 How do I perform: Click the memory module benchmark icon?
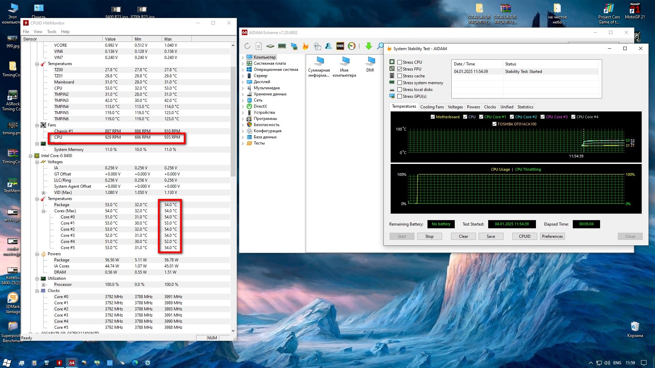tap(282, 46)
